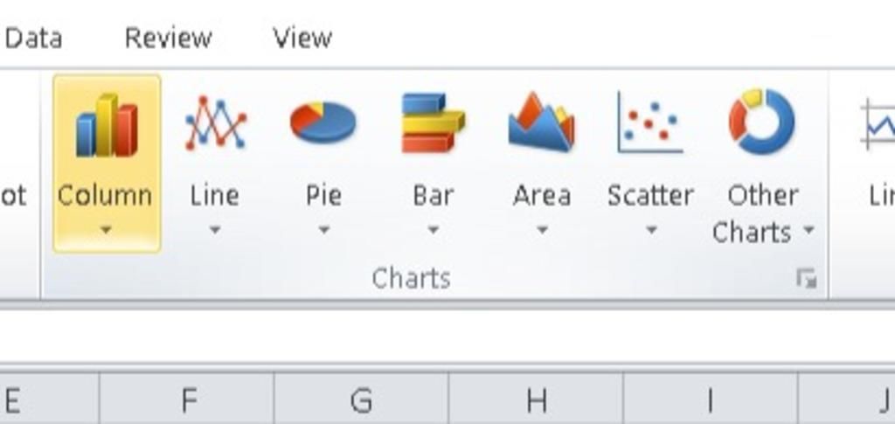Switch to the Data ribbon tab
Viewport: 895px width, 424px height.
pos(33,38)
